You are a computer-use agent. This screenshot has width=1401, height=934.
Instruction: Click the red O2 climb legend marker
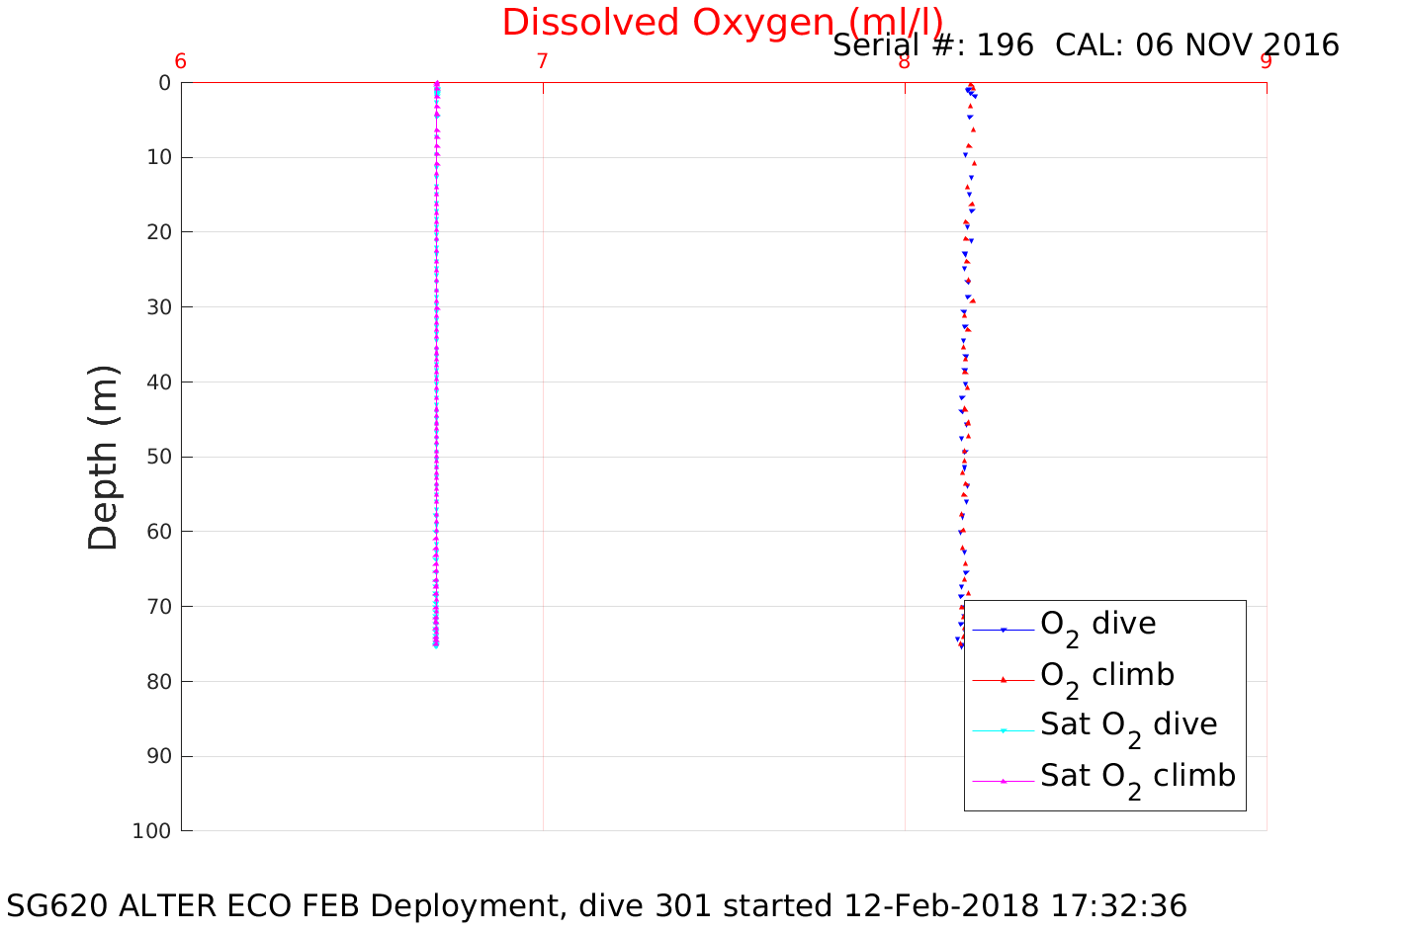(x=1003, y=680)
